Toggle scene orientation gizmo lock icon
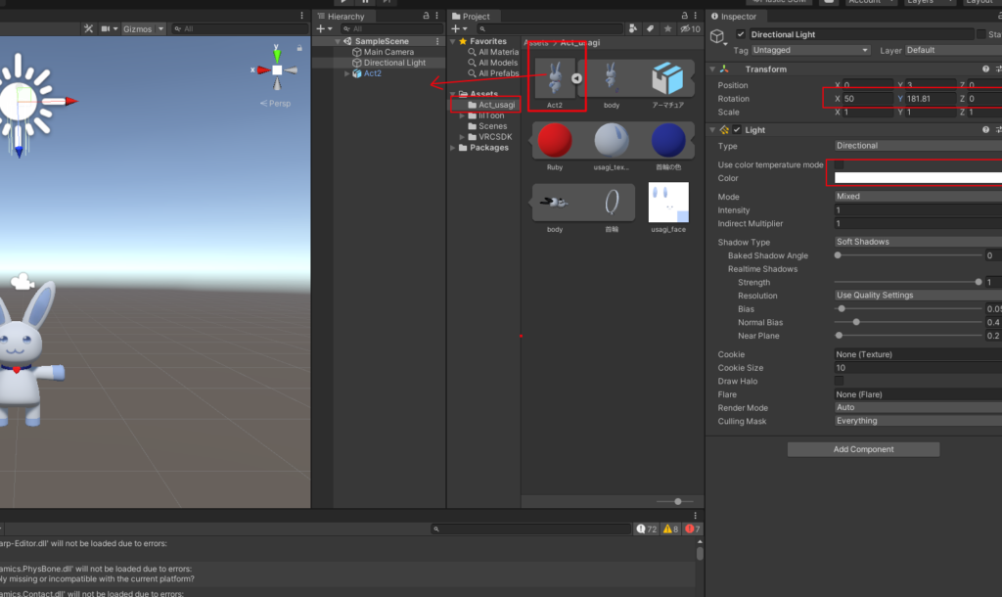 tap(299, 48)
